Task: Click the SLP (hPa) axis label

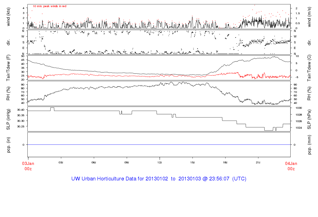Action: [309, 119]
